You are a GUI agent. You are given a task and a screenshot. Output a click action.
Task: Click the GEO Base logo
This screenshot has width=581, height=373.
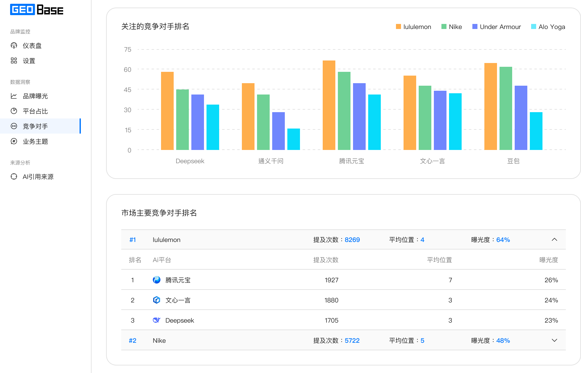click(x=37, y=9)
